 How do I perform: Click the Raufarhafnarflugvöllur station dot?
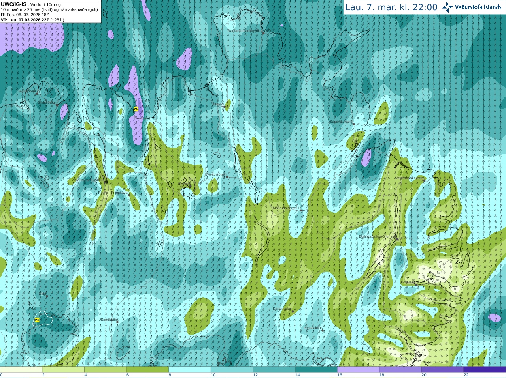click(x=264, y=33)
